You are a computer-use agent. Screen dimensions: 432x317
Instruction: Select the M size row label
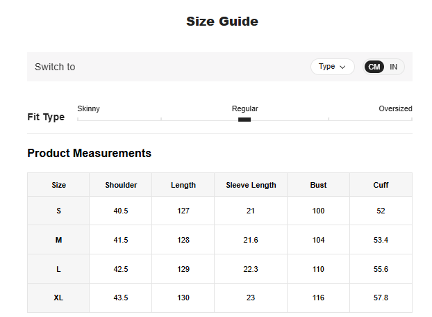[59, 240]
